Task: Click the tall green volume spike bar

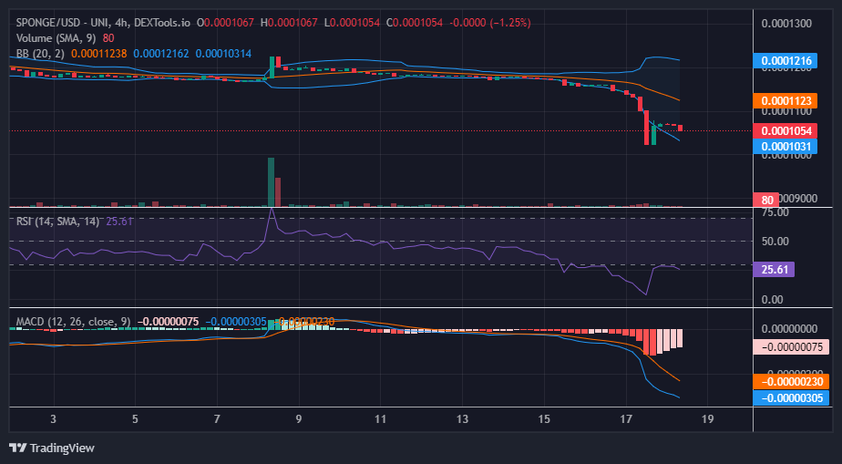Action: pyautogui.click(x=272, y=182)
